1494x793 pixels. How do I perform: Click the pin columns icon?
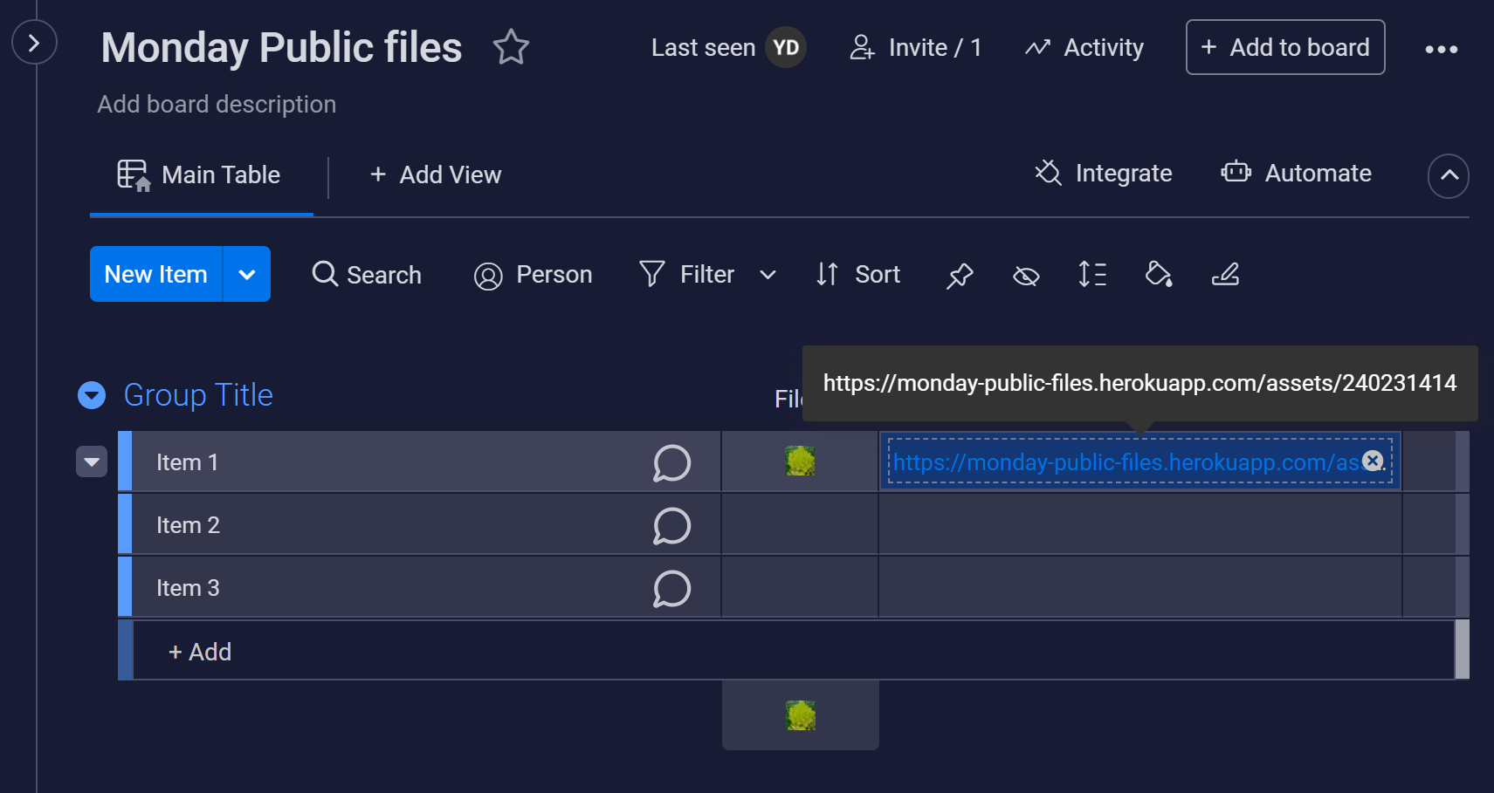tap(960, 276)
